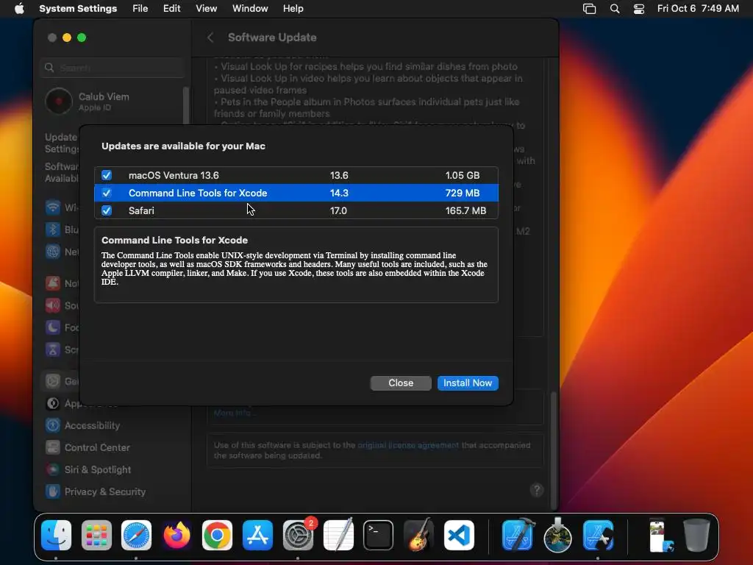Open the System Settings menu
This screenshot has height=565, width=753.
tap(78, 9)
